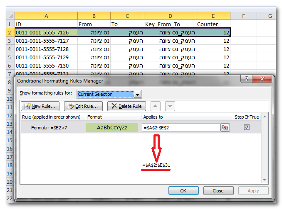This screenshot has width=282, height=209.
Task: Click row 3 header
Action: coord(8,41)
